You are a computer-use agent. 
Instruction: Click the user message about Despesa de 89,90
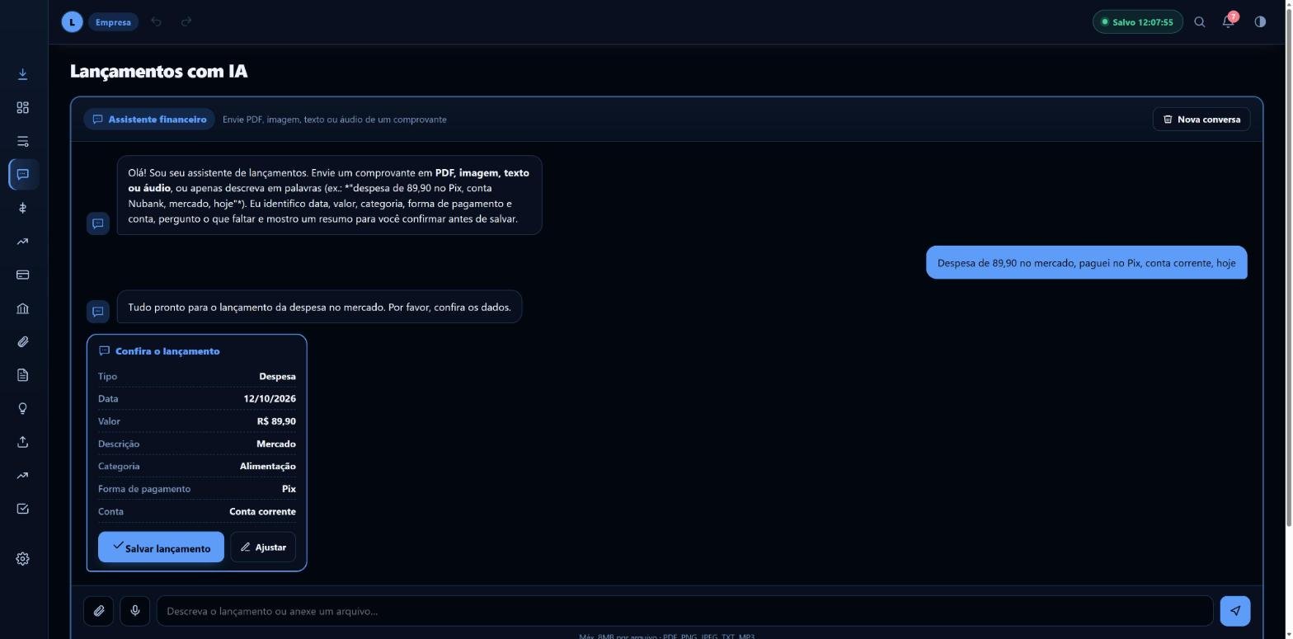(x=1086, y=263)
